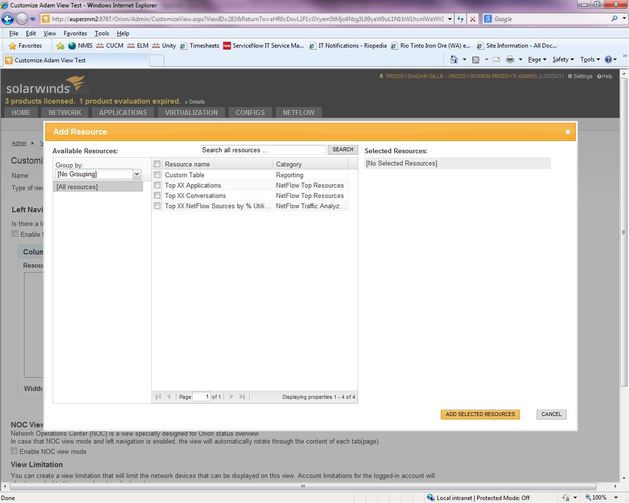The image size is (629, 503).
Task: Switch to the NETFLOW tab
Action: tap(298, 112)
